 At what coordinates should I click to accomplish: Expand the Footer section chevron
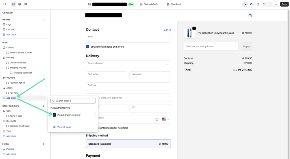(x=44, y=144)
